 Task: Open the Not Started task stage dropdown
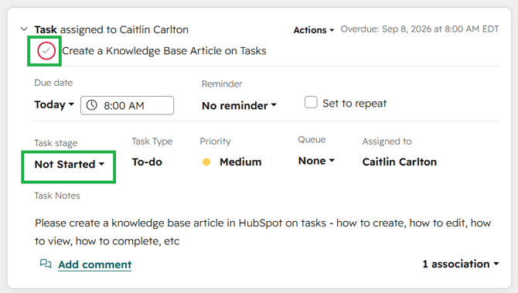[70, 164]
